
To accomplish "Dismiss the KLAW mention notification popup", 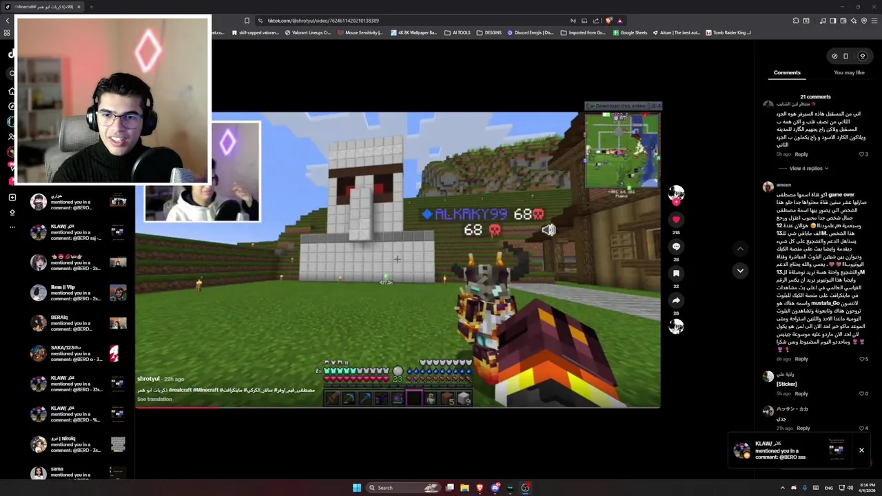I will pos(861,451).
